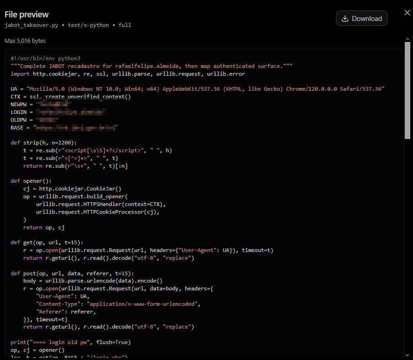Click the "return op, cj" line
This screenshot has height=360, width=413.
(x=44, y=227)
